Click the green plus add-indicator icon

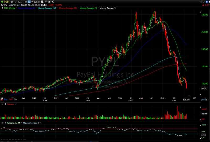pyautogui.click(x=2, y=2)
